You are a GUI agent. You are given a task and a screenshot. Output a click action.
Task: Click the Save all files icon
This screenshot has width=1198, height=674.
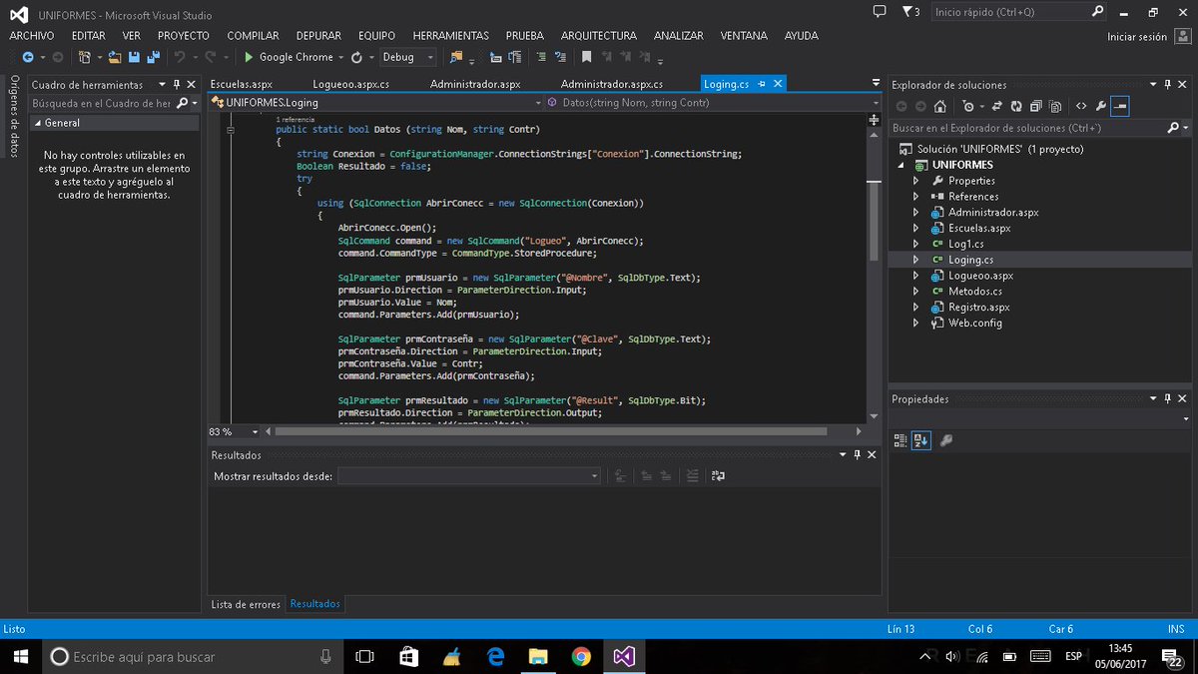(155, 57)
